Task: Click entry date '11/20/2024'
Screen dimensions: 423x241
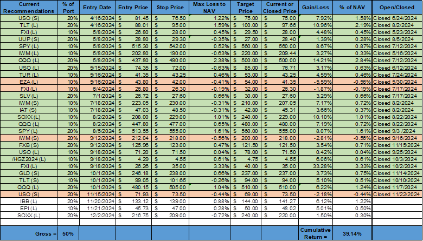Action: pyautogui.click(x=98, y=201)
